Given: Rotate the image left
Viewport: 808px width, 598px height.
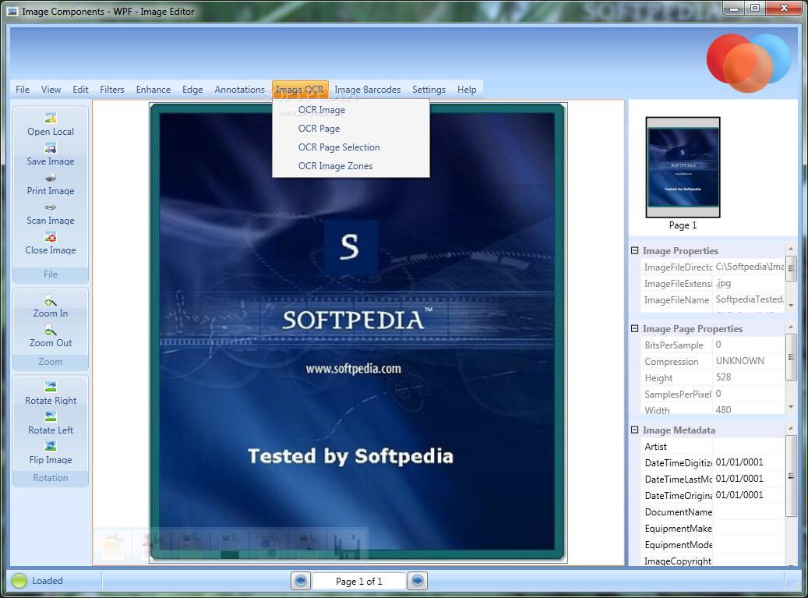Looking at the screenshot, I should click(51, 424).
